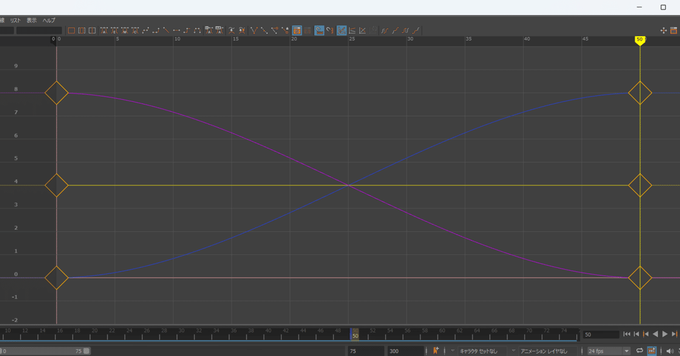Toggle playback looping mode
Screen dimensions: 680x356
point(640,350)
